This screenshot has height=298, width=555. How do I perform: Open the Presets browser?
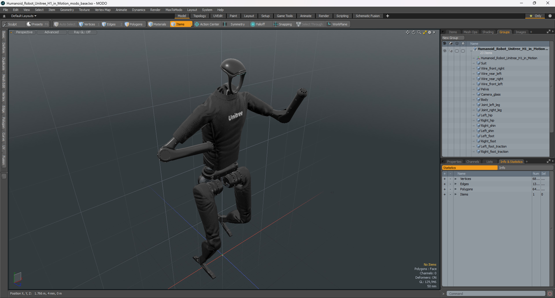click(37, 24)
